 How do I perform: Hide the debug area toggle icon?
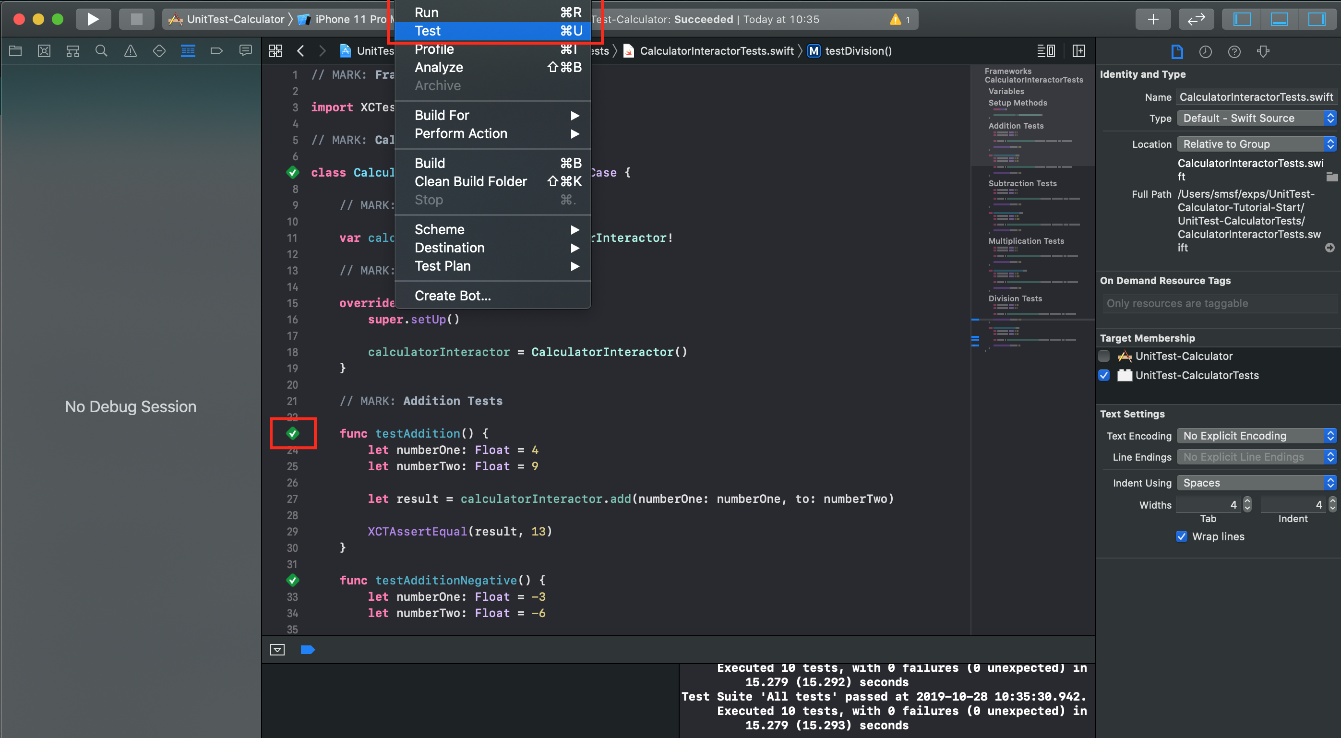pos(277,650)
